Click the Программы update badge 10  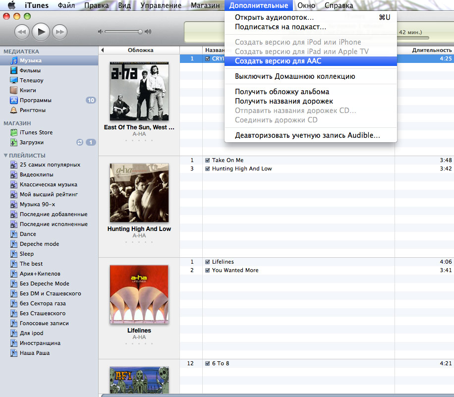click(x=91, y=100)
